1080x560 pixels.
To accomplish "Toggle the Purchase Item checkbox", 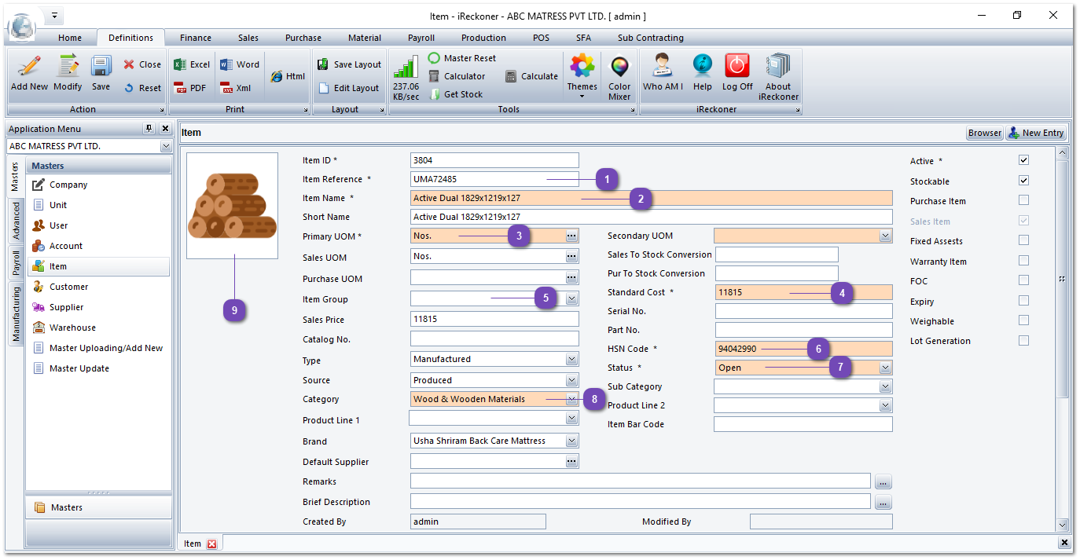I will 1023,200.
